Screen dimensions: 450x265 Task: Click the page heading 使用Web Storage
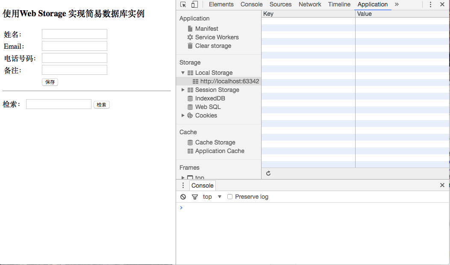point(74,14)
